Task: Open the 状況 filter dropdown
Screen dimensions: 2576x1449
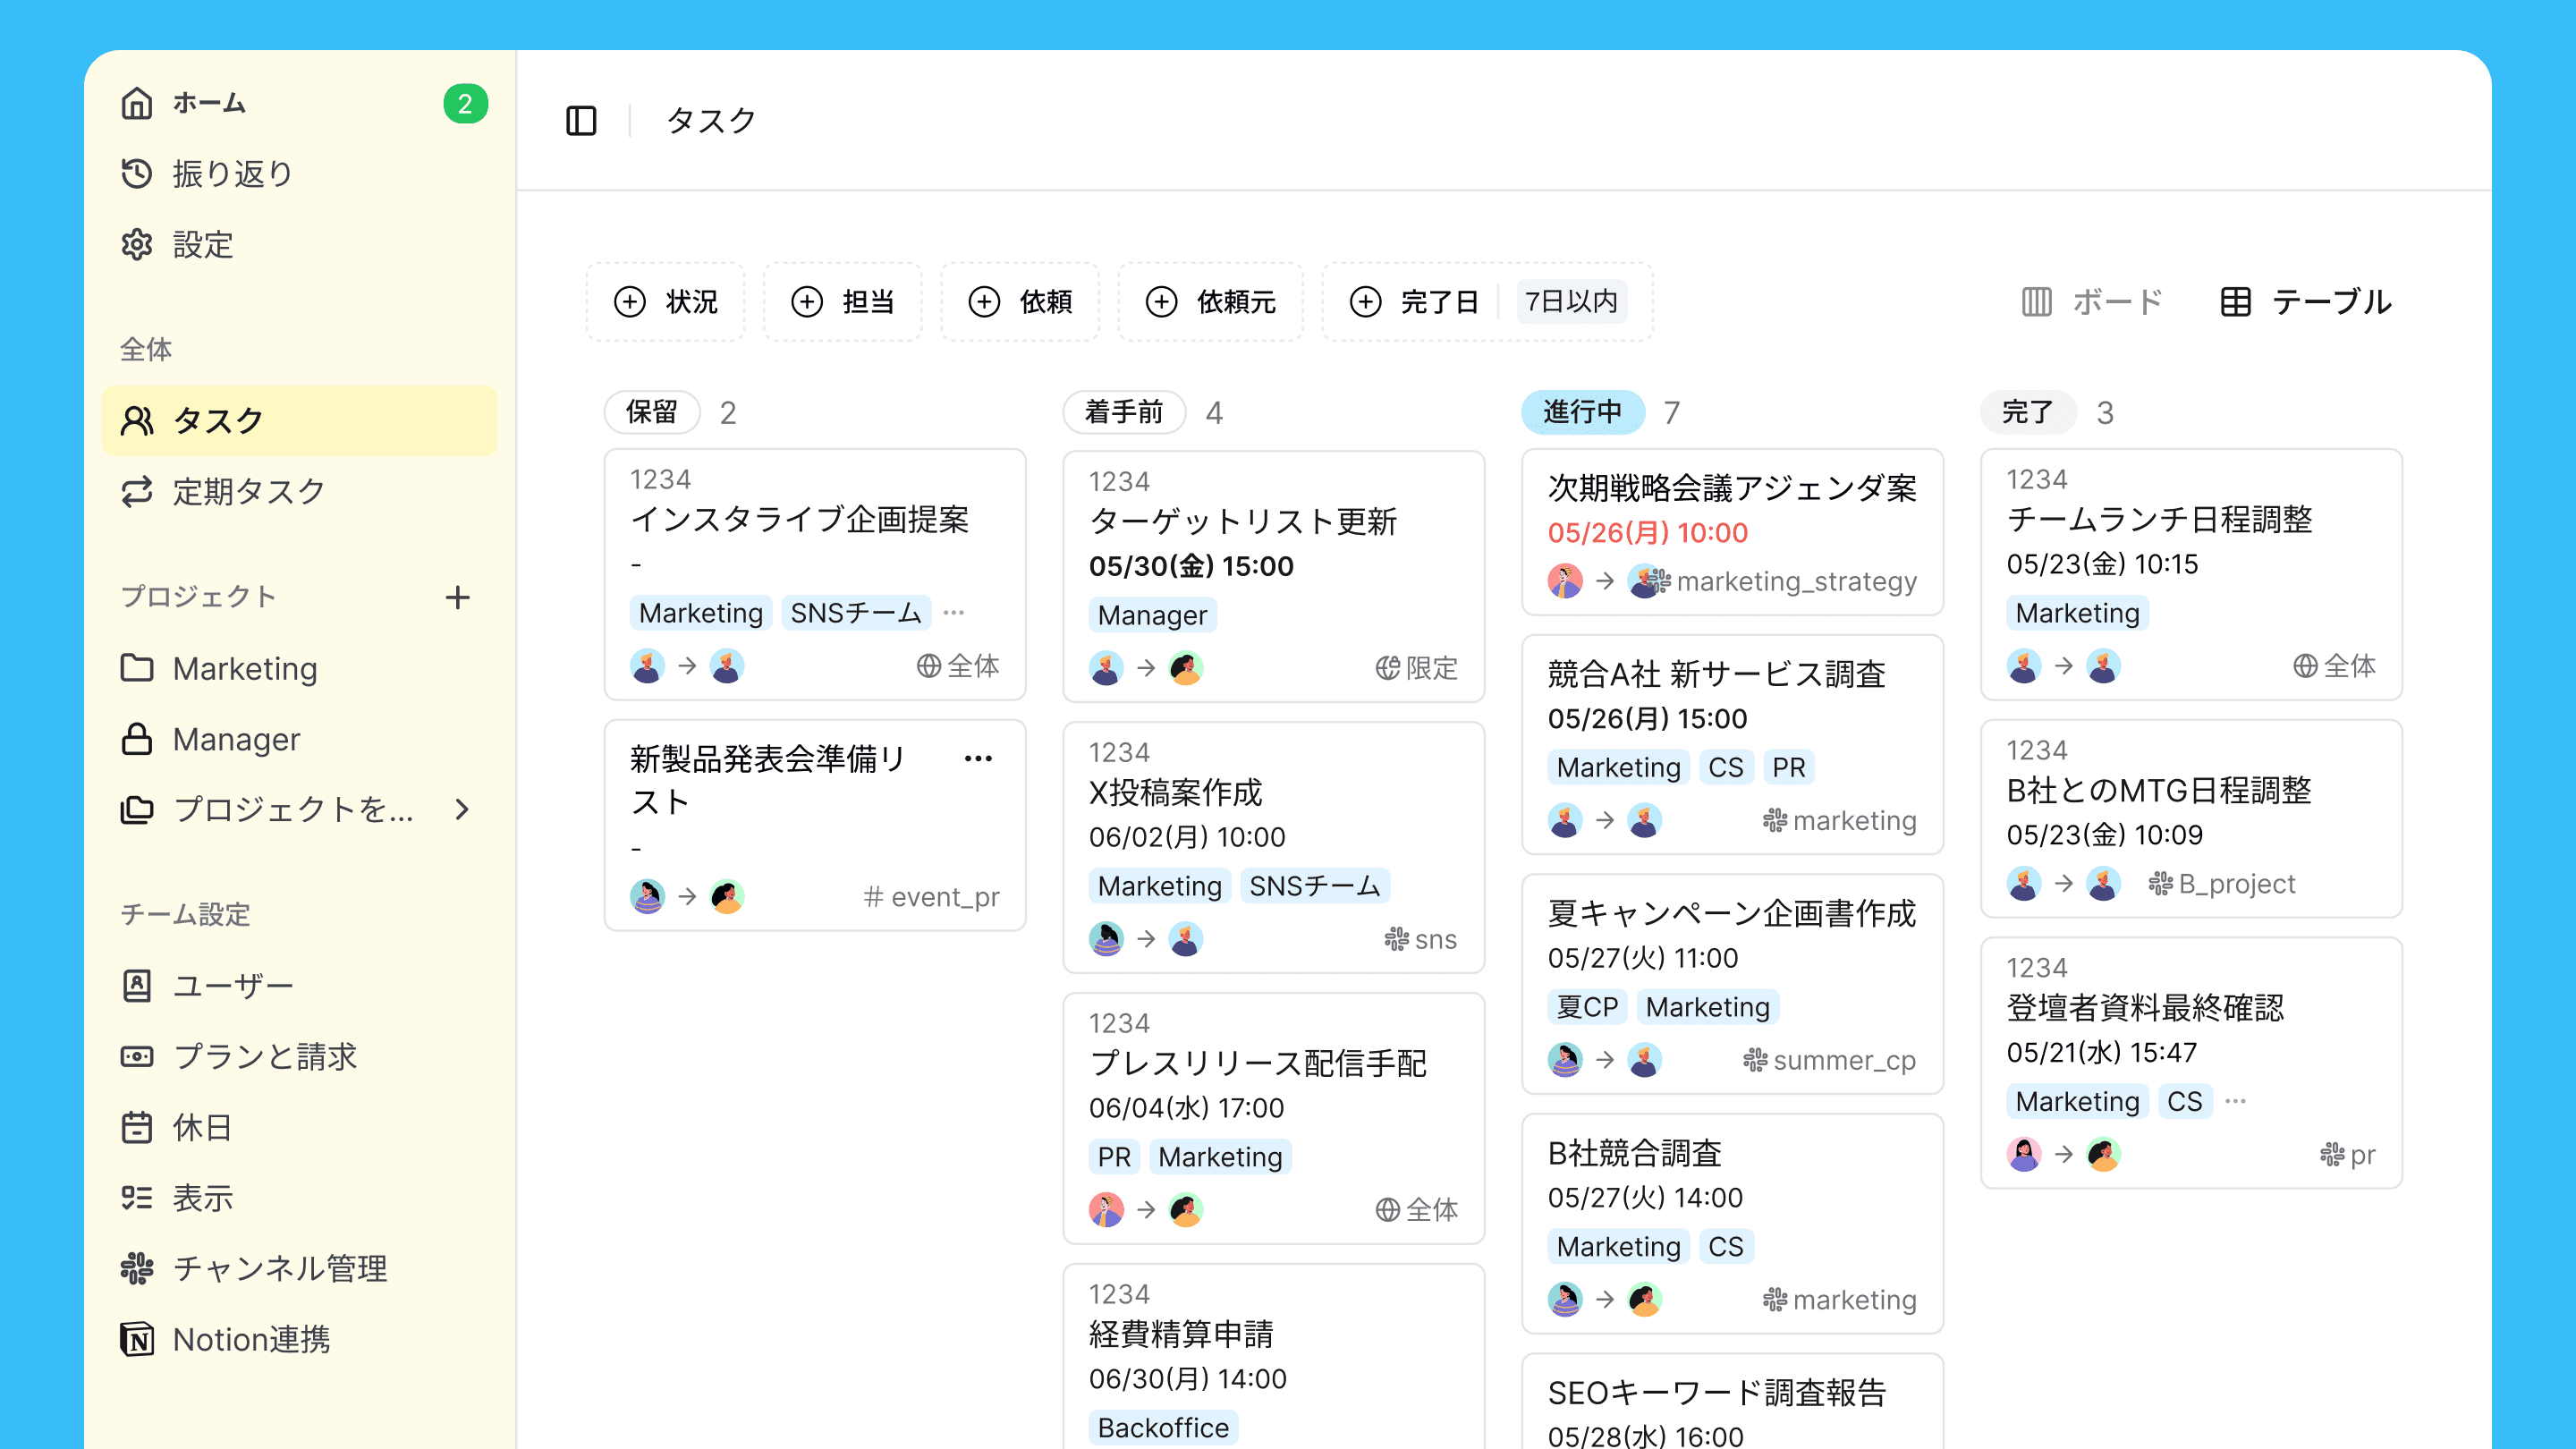Action: pos(666,302)
